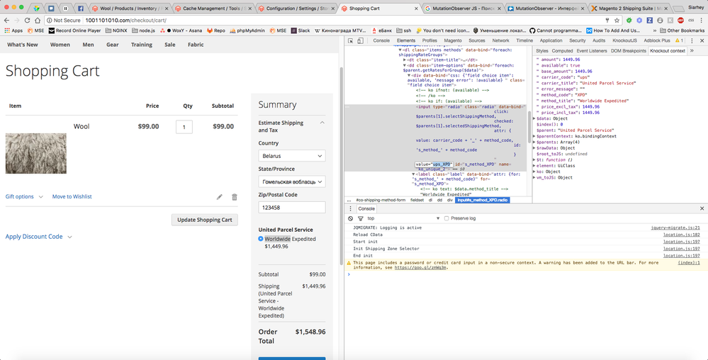Activate the DevTools element inspector icon

click(351, 40)
